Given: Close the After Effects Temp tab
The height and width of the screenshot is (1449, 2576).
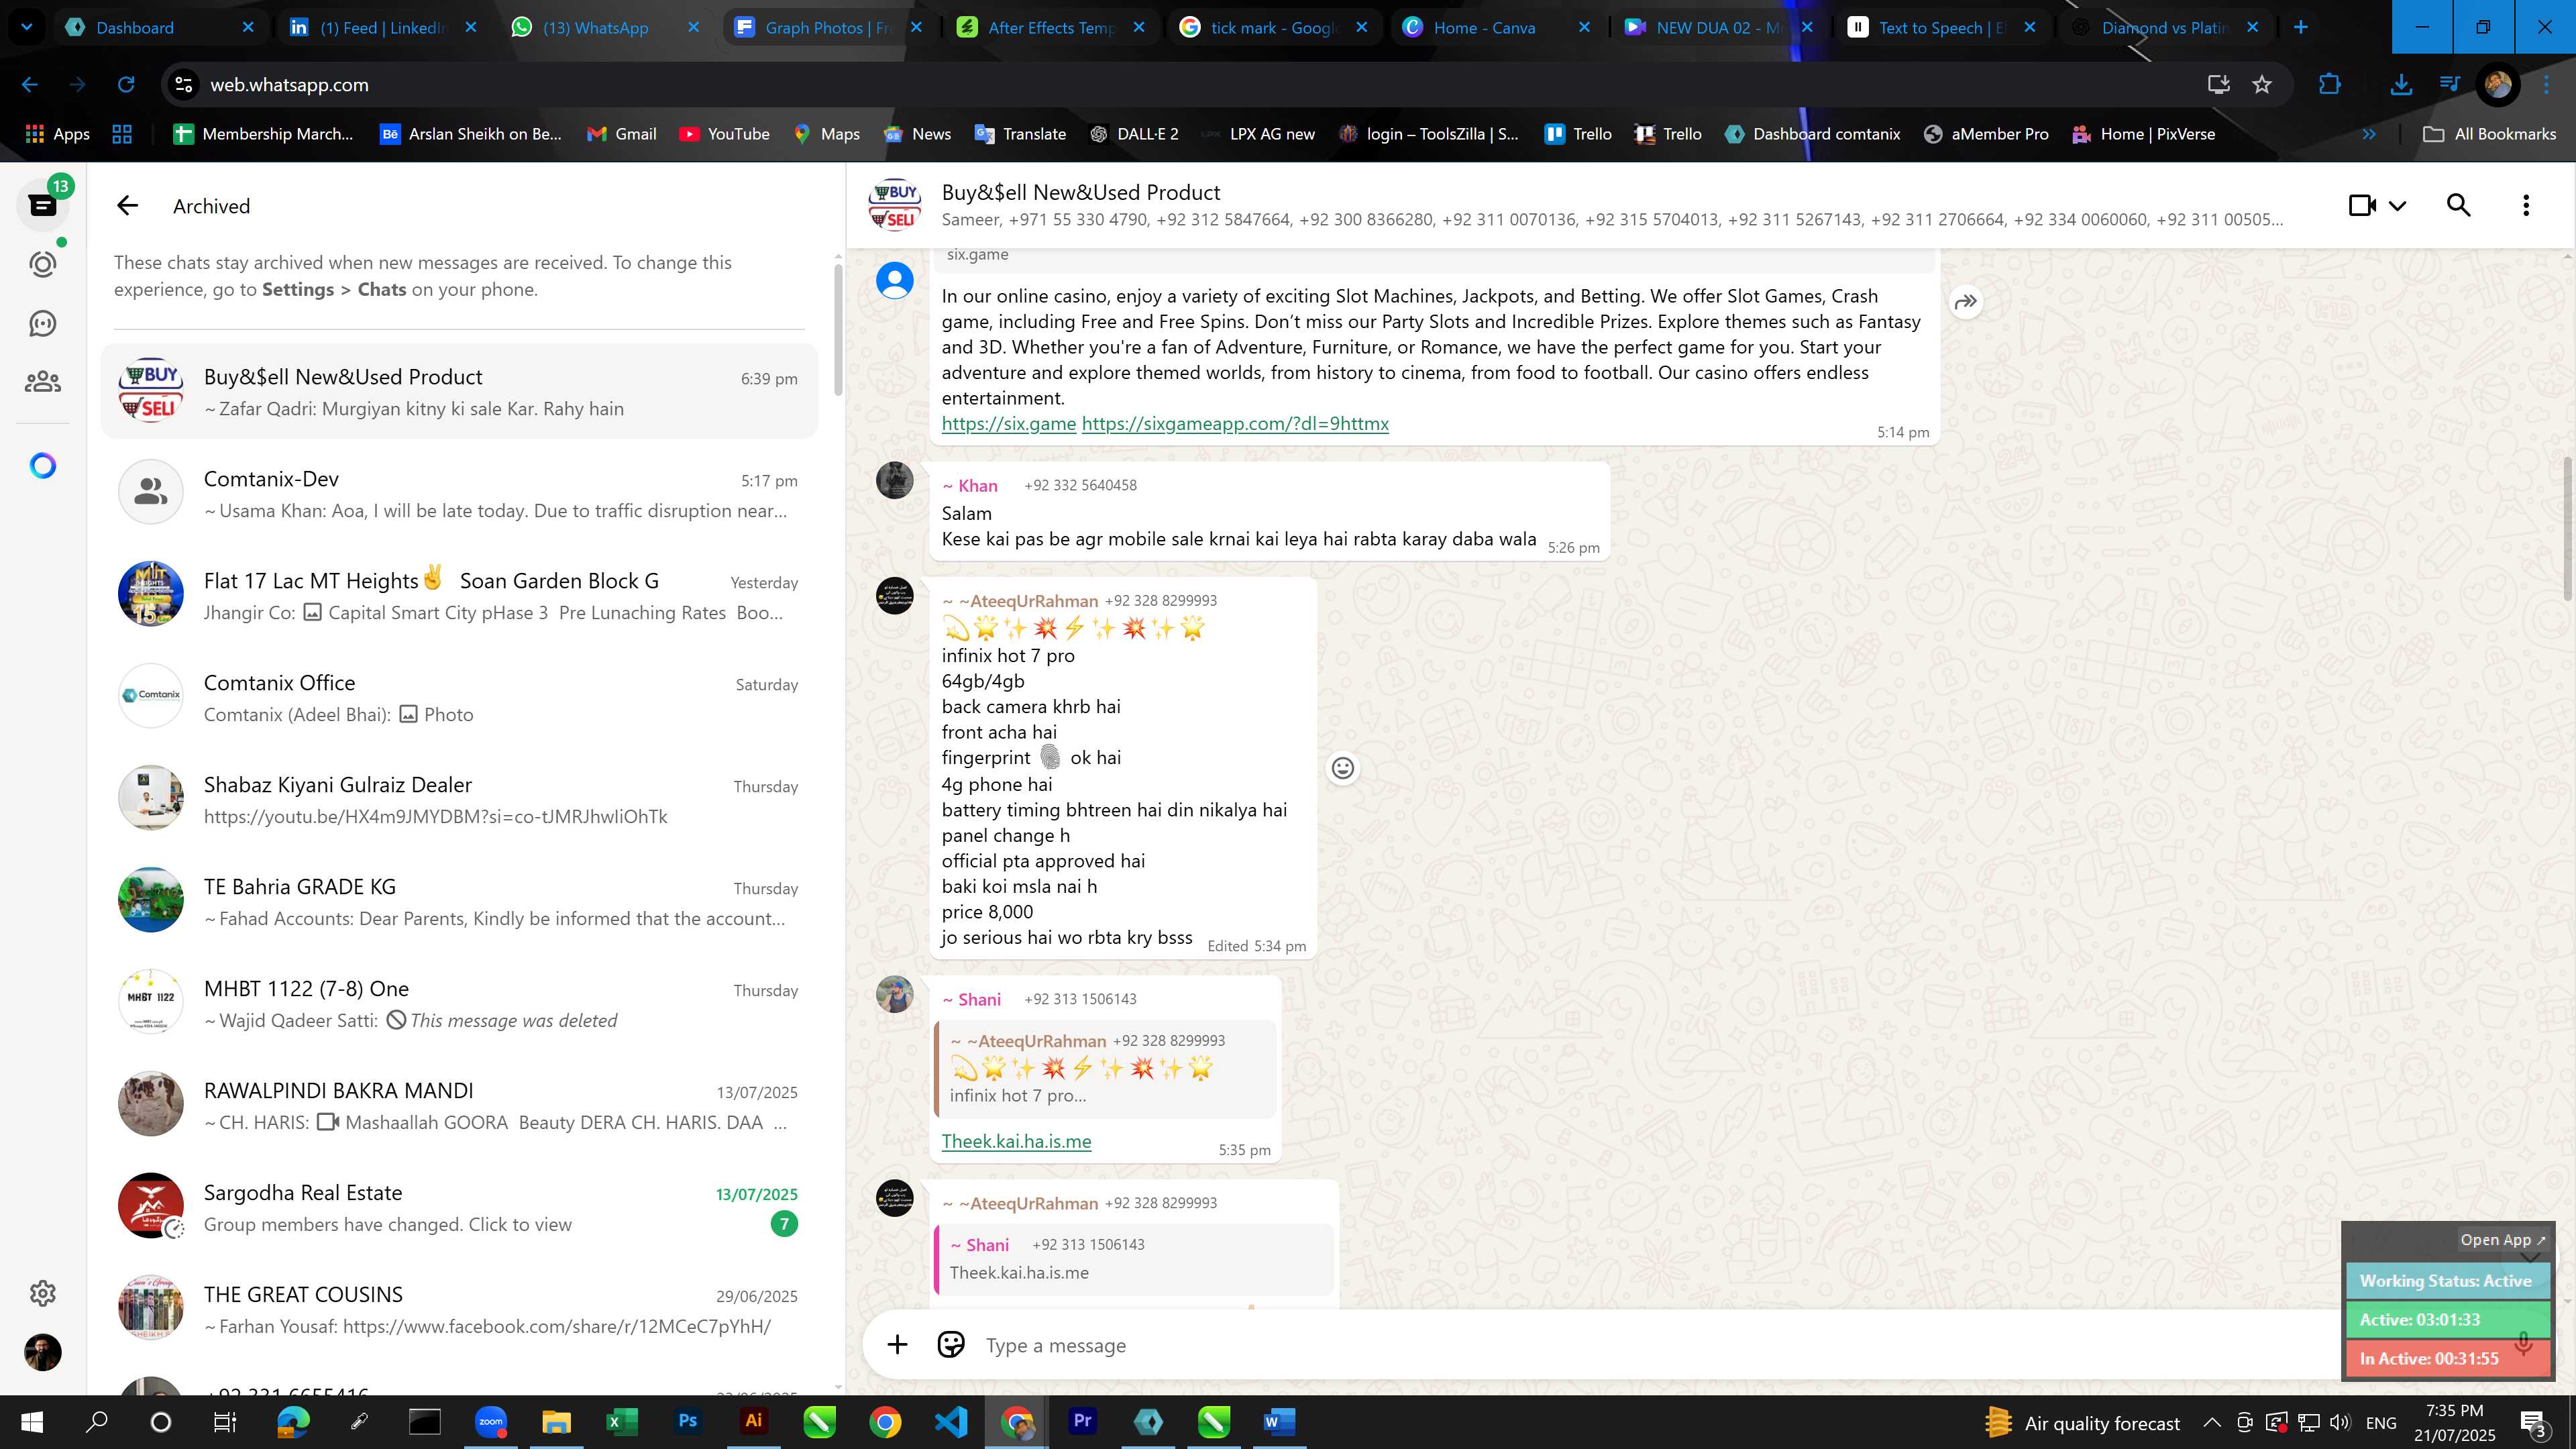Looking at the screenshot, I should pyautogui.click(x=1139, y=28).
